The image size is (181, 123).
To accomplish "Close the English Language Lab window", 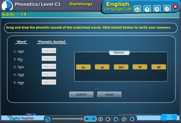I will pyautogui.click(x=175, y=7).
